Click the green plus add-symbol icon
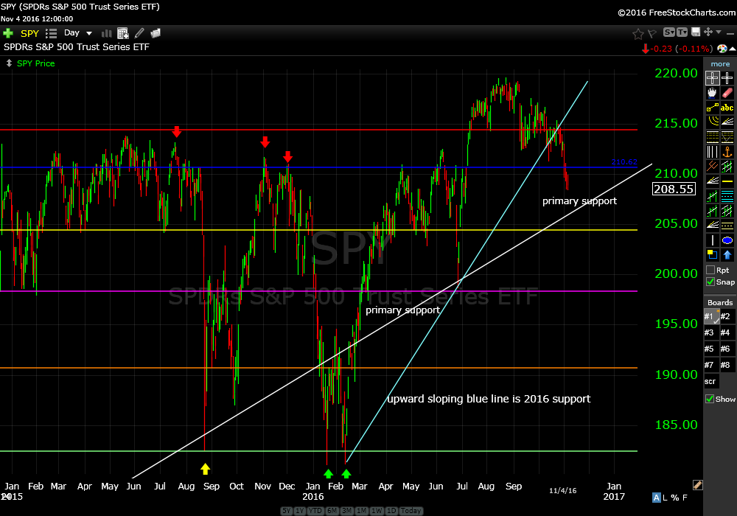The width and height of the screenshot is (737, 516). point(8,33)
